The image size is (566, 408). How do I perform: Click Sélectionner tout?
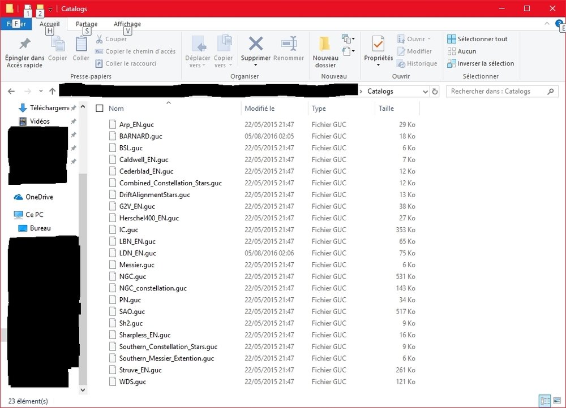point(479,38)
